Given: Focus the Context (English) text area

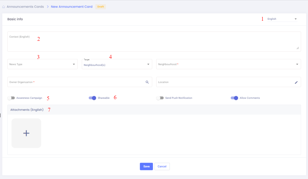Looking at the screenshot, I should pos(153,42).
